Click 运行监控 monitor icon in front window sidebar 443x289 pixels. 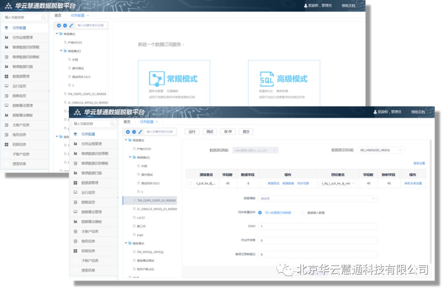click(x=75, y=193)
